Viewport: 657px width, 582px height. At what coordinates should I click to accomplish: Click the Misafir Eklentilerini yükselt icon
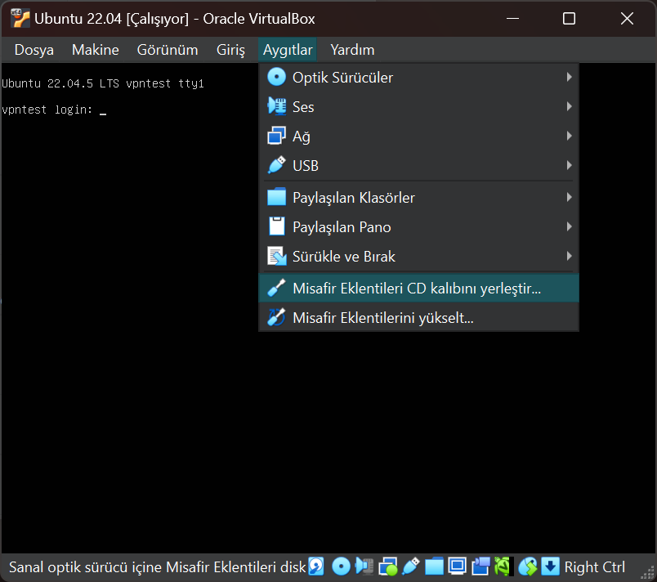[276, 317]
